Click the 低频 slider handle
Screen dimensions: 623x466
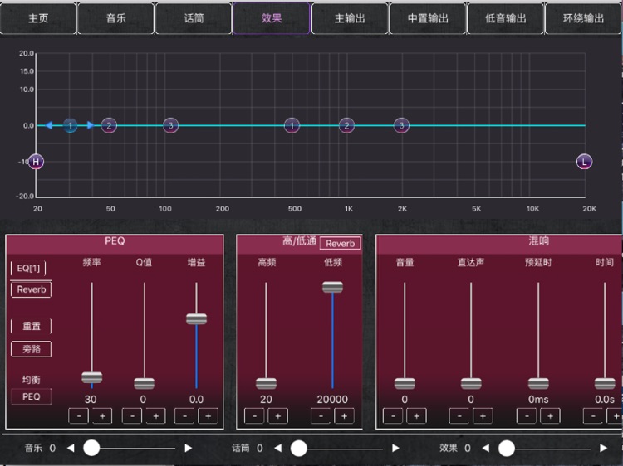coord(332,287)
